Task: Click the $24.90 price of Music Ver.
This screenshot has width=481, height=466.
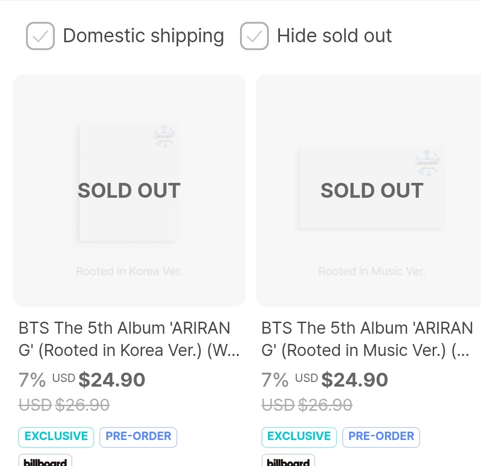Action: pos(355,380)
